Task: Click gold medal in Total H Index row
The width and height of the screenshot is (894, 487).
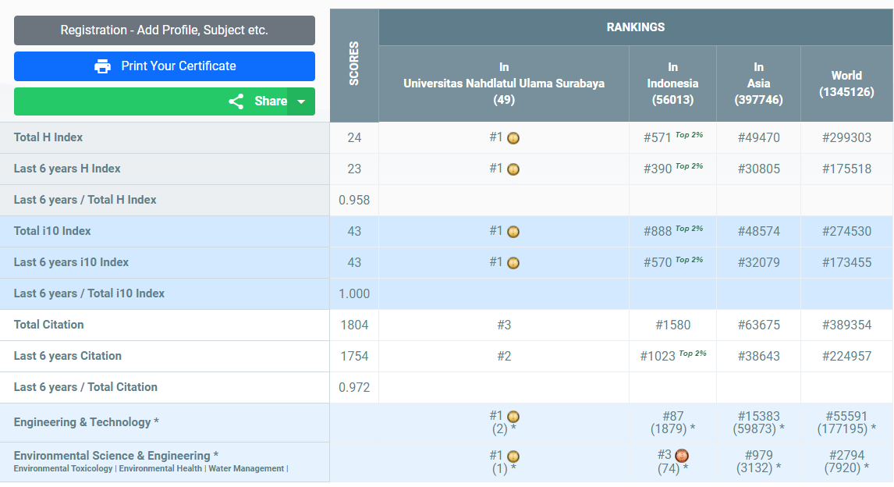Action: (513, 138)
